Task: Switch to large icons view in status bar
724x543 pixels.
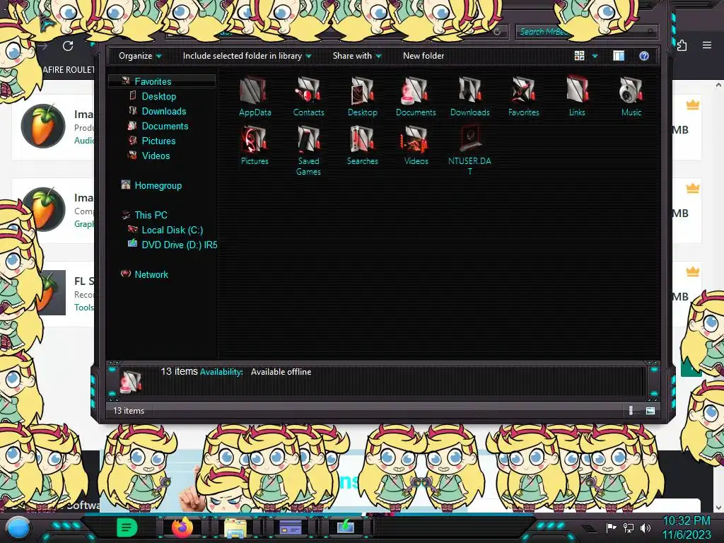Action: tap(650, 411)
